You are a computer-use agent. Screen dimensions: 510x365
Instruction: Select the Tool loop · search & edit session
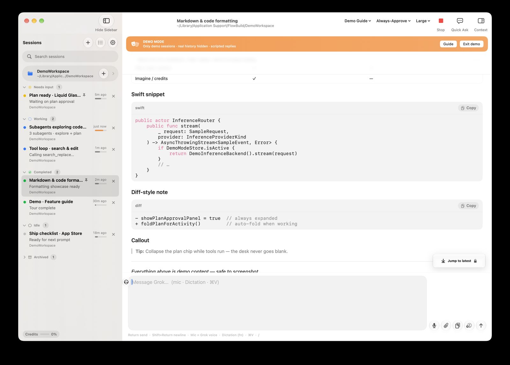(70, 154)
